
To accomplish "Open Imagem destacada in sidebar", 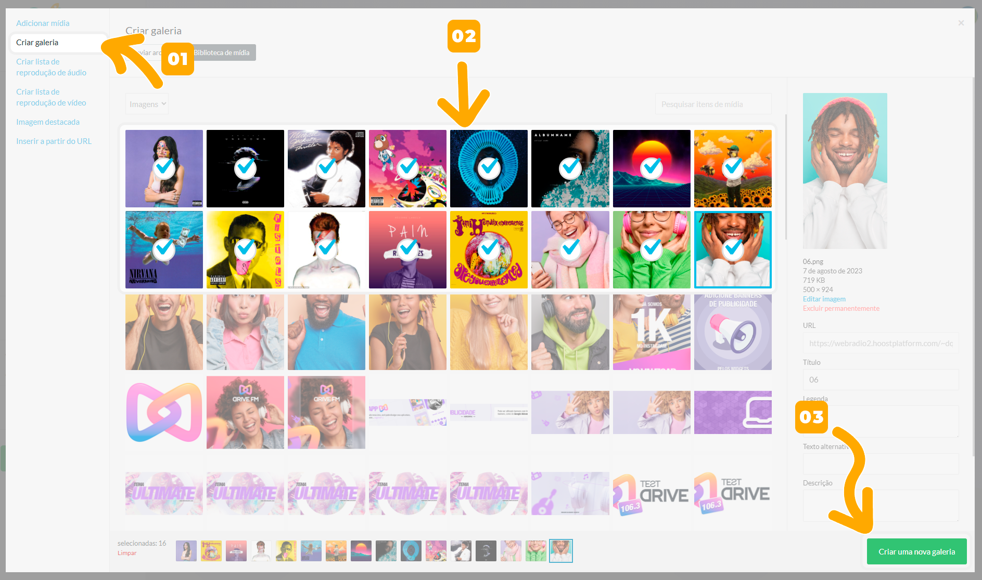I will coord(48,122).
